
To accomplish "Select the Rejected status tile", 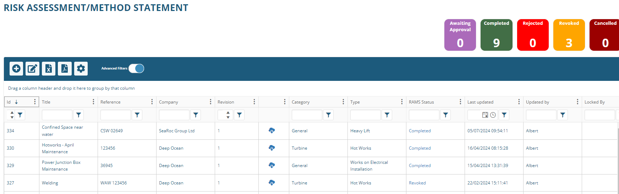I will pyautogui.click(x=533, y=35).
